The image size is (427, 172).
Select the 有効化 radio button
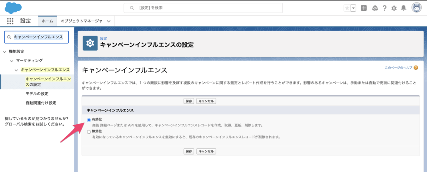click(88, 120)
